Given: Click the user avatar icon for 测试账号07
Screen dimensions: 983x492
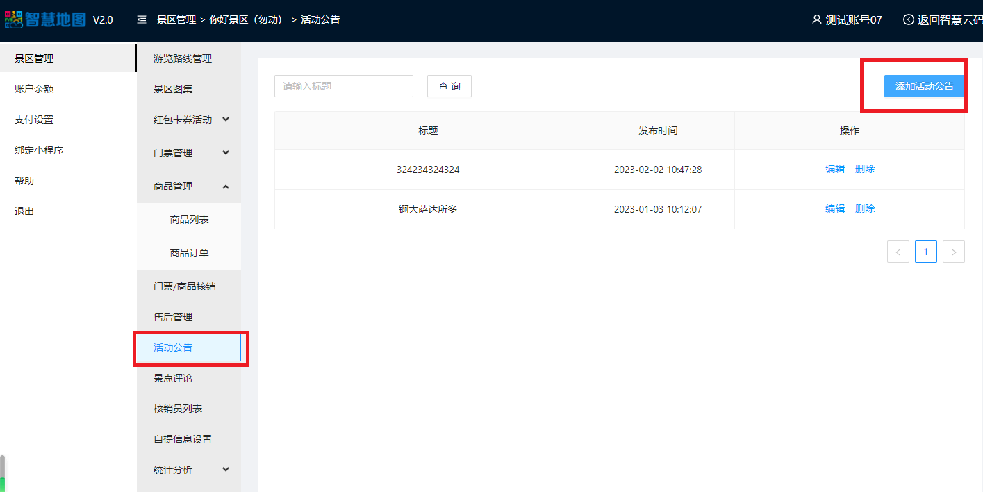Looking at the screenshot, I should [x=816, y=19].
